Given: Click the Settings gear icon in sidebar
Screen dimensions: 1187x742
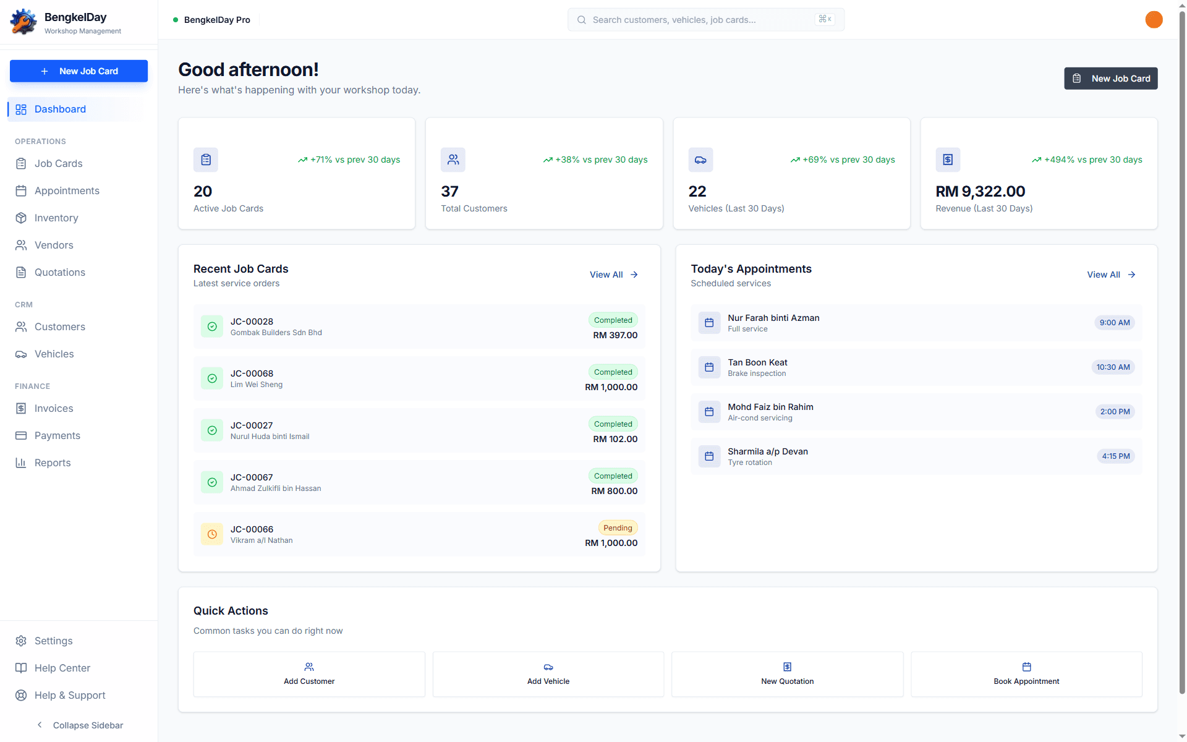Looking at the screenshot, I should 21,641.
